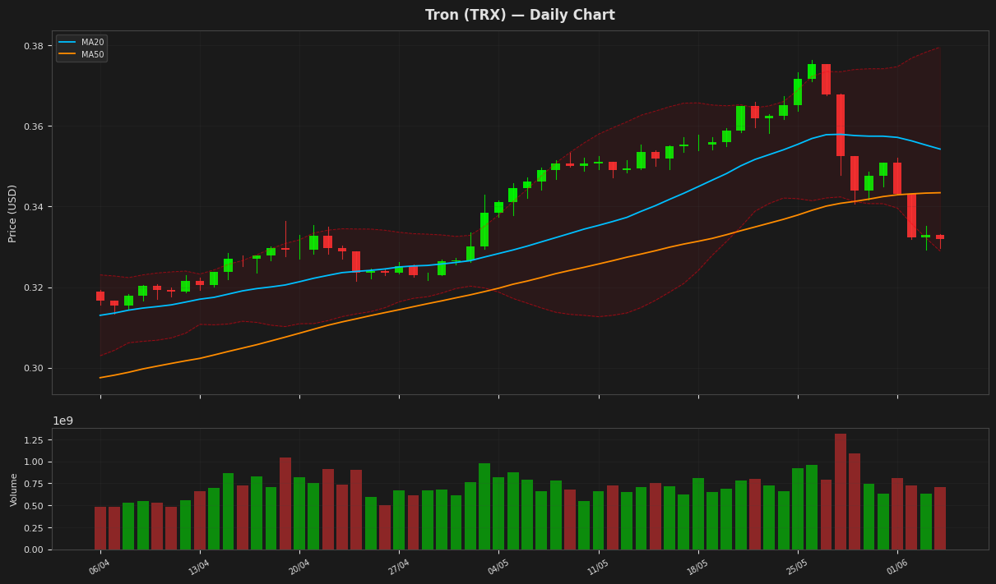
Task: Click the "Price (USD)" axis label
Action: tap(13, 213)
